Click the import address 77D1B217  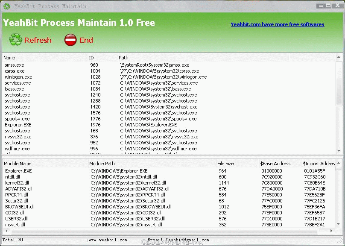point(314,219)
